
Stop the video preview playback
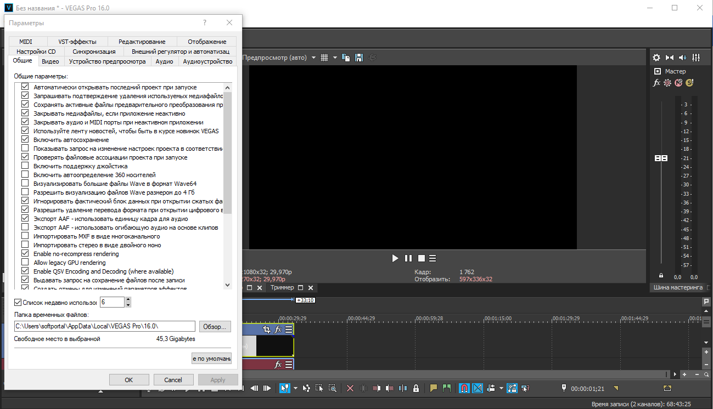[x=422, y=258]
